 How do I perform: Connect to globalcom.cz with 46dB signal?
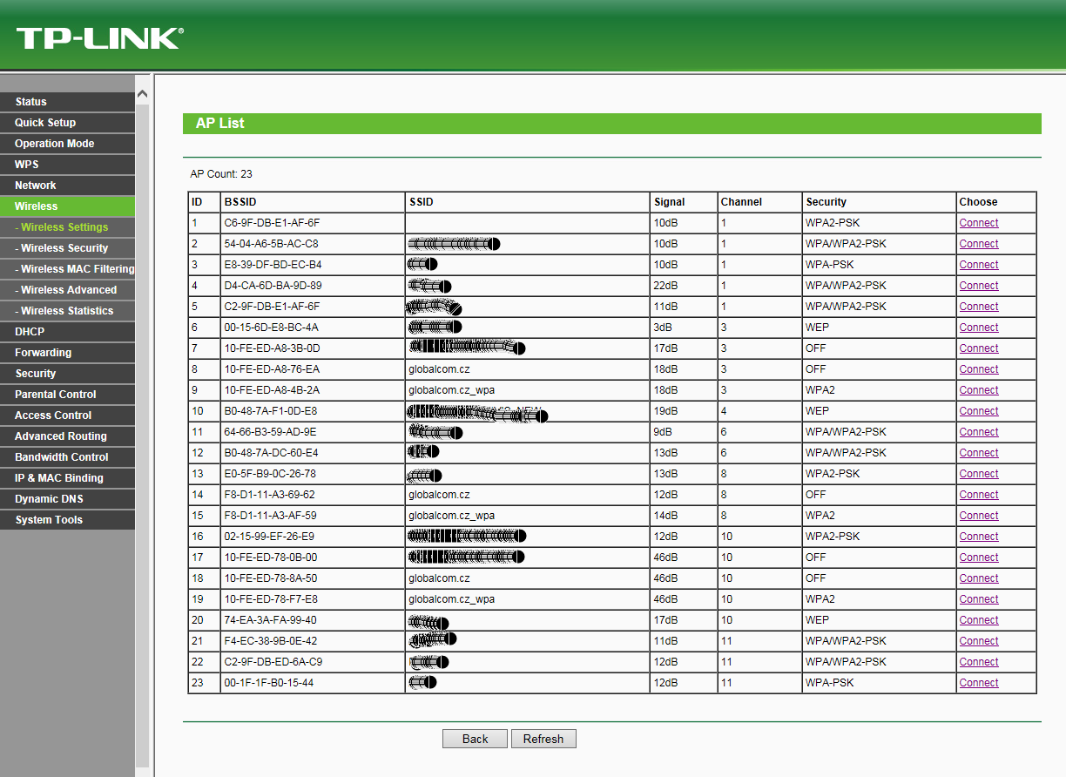tap(979, 578)
